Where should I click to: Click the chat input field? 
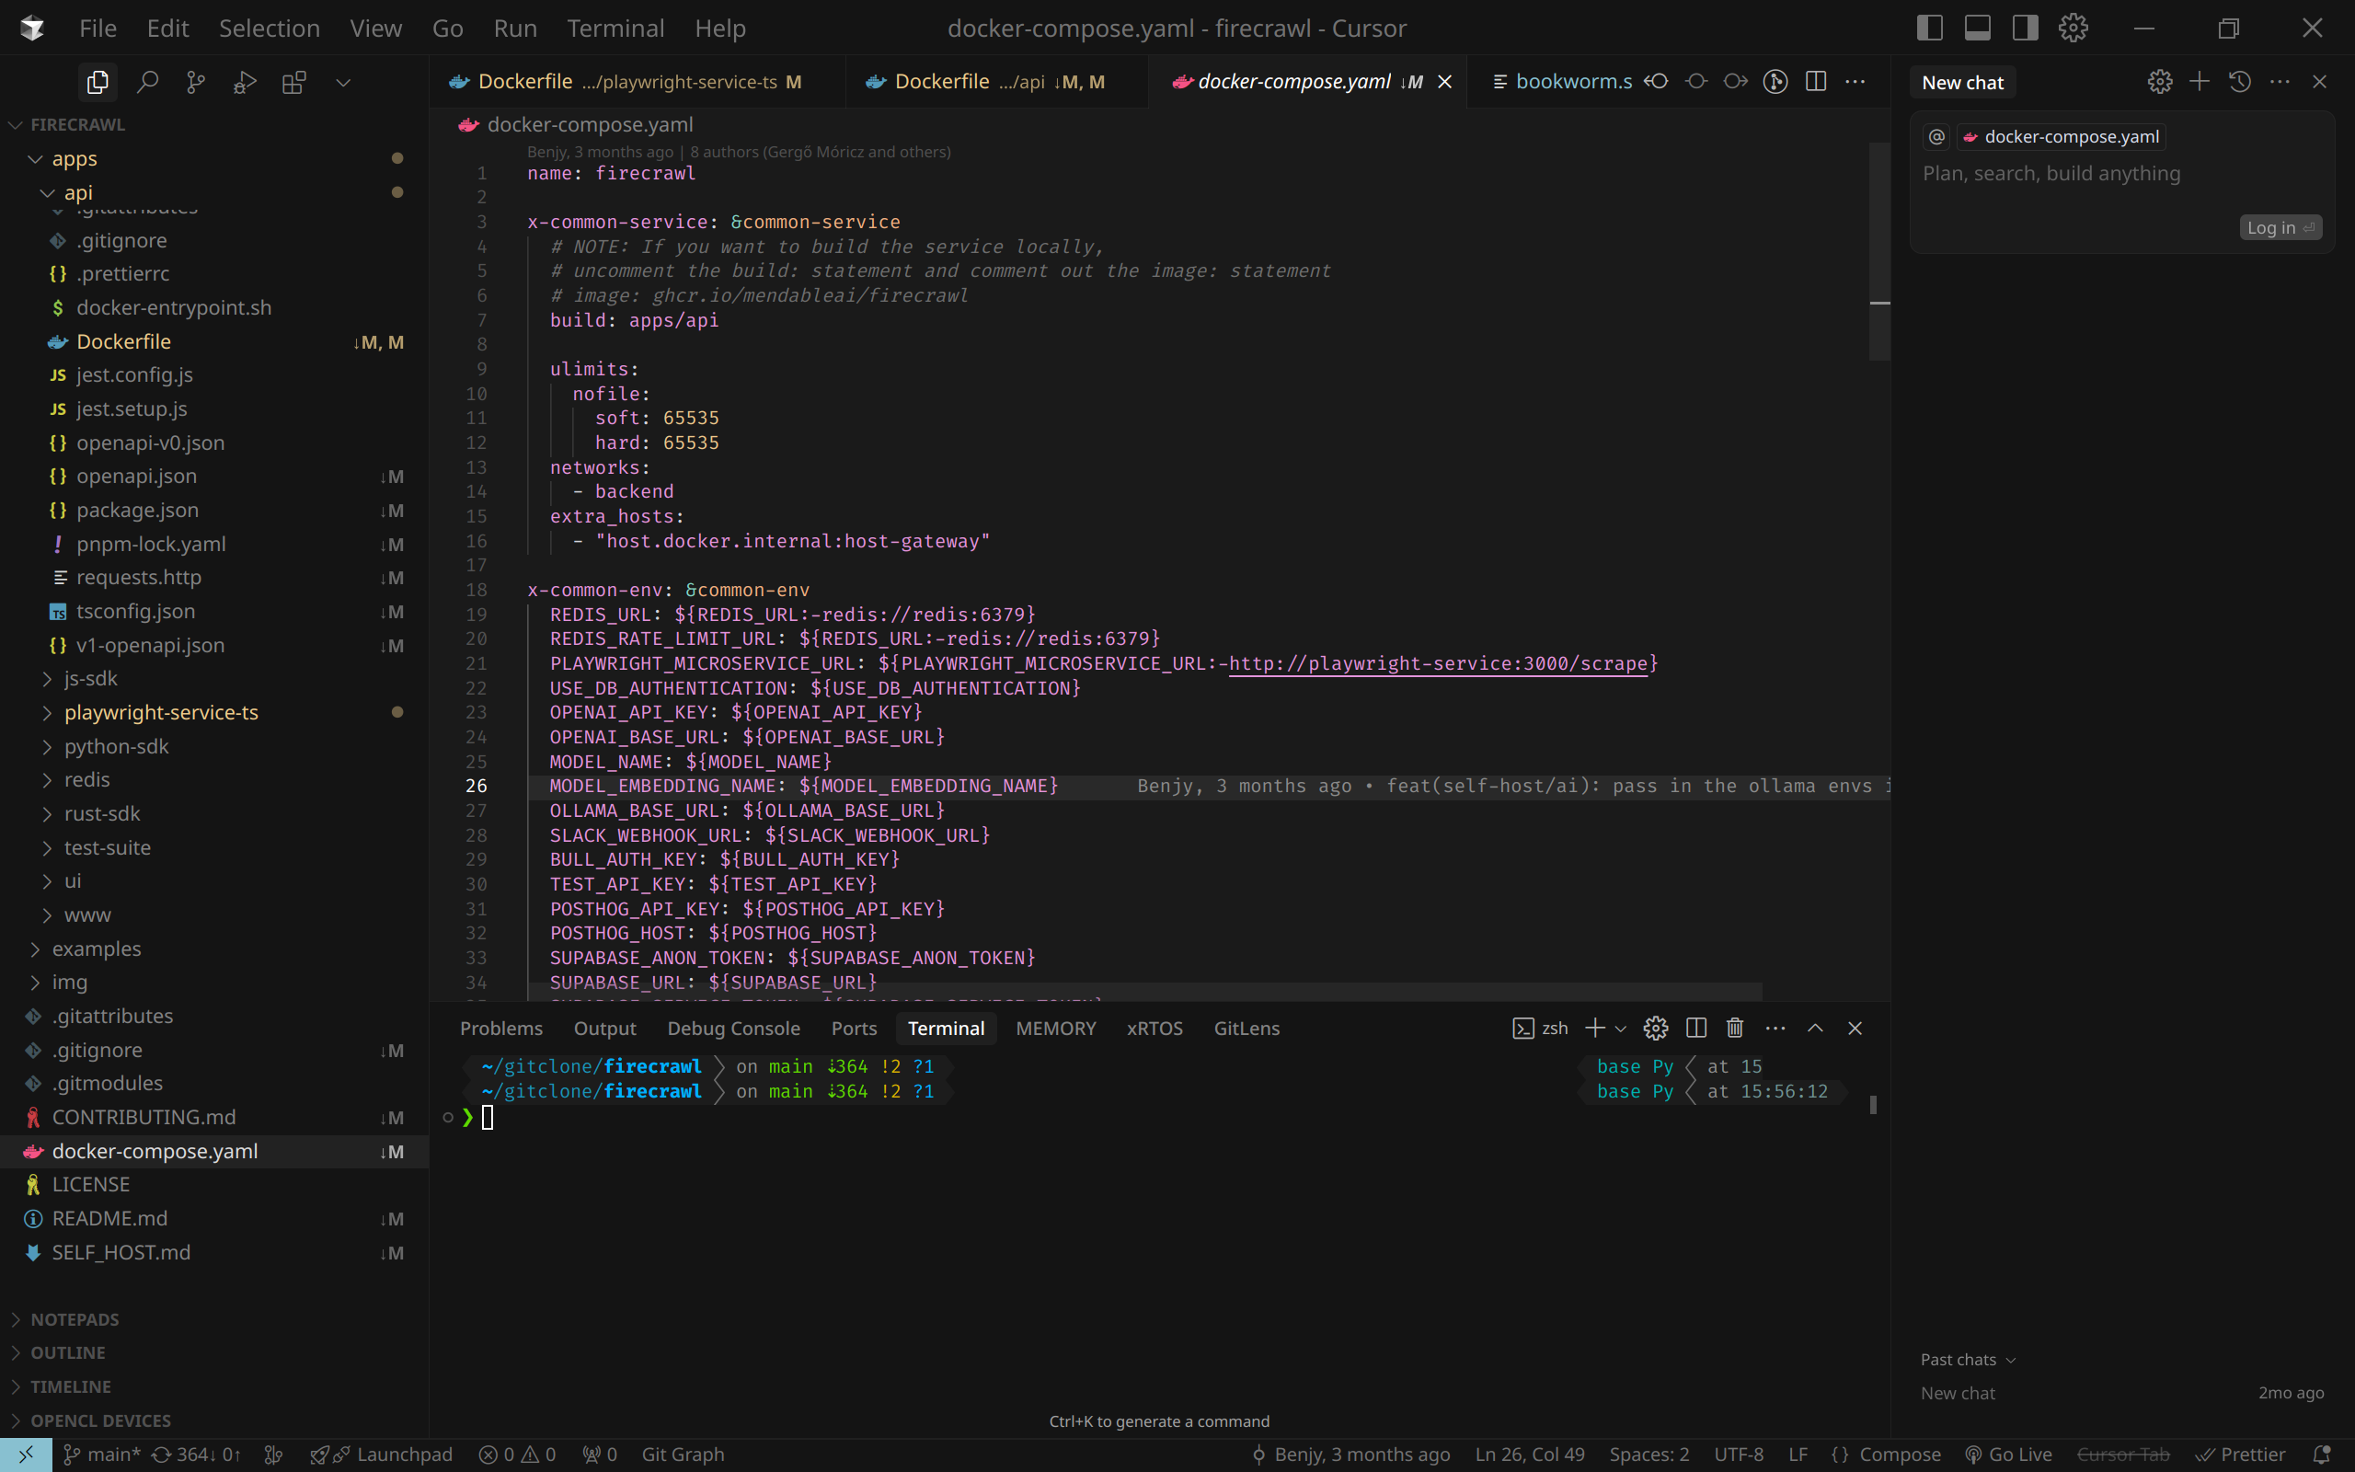2051,174
